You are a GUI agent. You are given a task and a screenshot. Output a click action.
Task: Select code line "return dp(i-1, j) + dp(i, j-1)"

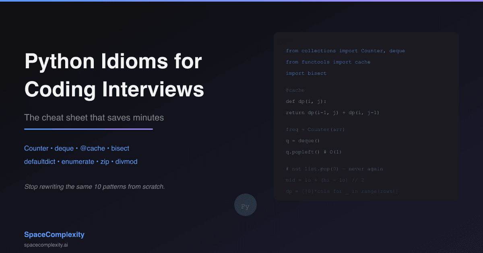[332, 112]
